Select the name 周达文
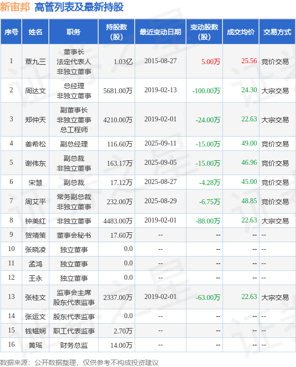 tap(36, 91)
